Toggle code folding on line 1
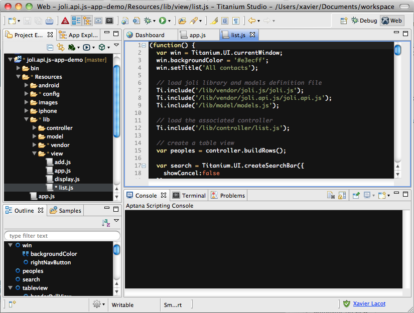This screenshot has width=414, height=313. coord(144,45)
